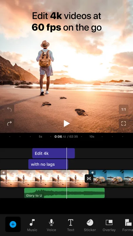Viewport: 133px width, 236px height.
Task: Change the 1:1 aspect ratio
Action: (x=123, y=110)
